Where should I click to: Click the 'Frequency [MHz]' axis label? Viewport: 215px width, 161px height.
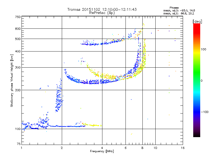102,151
